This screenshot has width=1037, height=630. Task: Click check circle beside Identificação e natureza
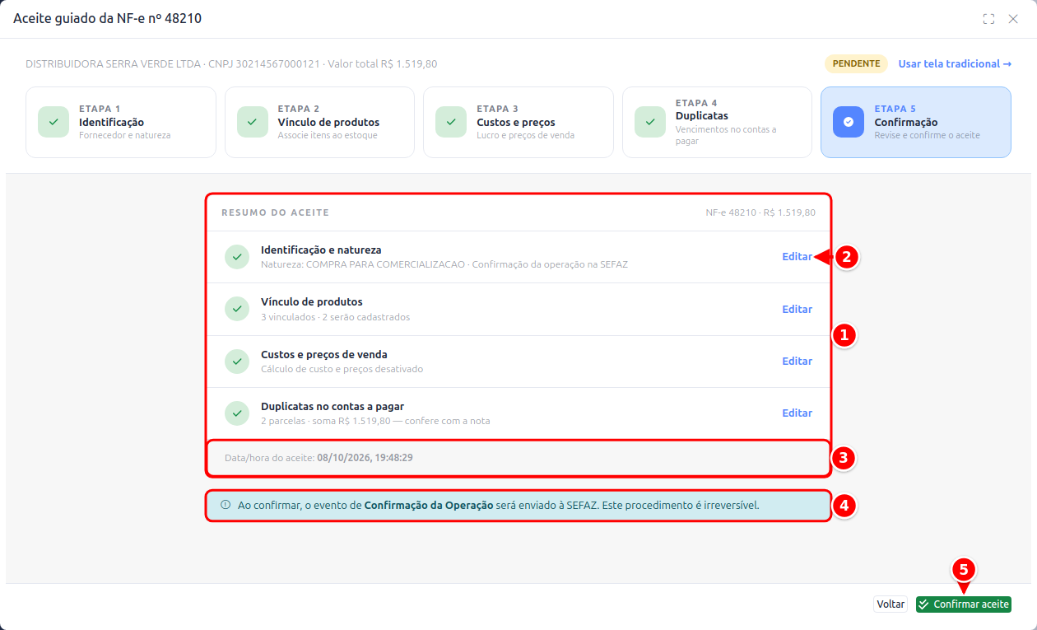tap(237, 257)
